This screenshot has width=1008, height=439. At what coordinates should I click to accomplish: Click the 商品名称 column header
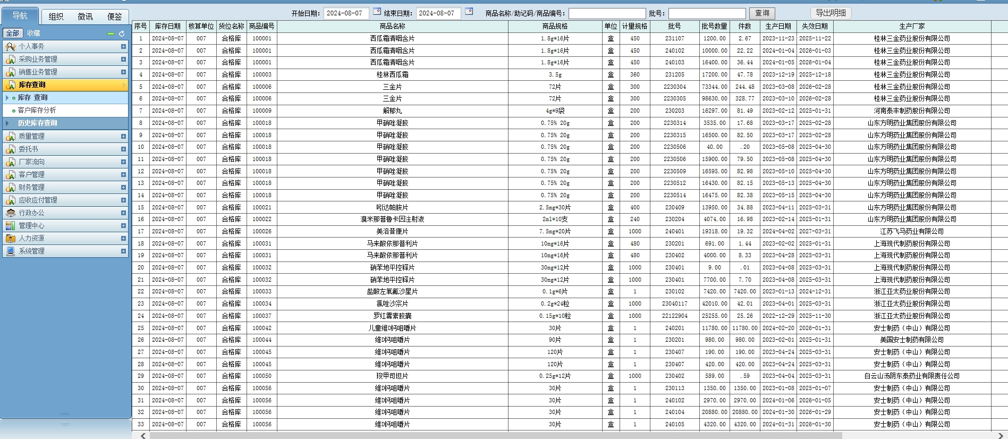pos(392,26)
